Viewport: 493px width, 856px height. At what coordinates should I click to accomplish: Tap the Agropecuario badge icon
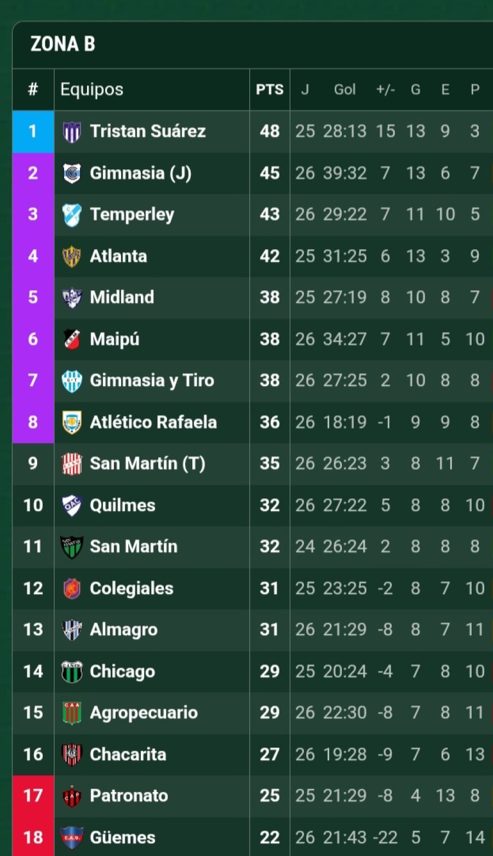click(x=72, y=713)
